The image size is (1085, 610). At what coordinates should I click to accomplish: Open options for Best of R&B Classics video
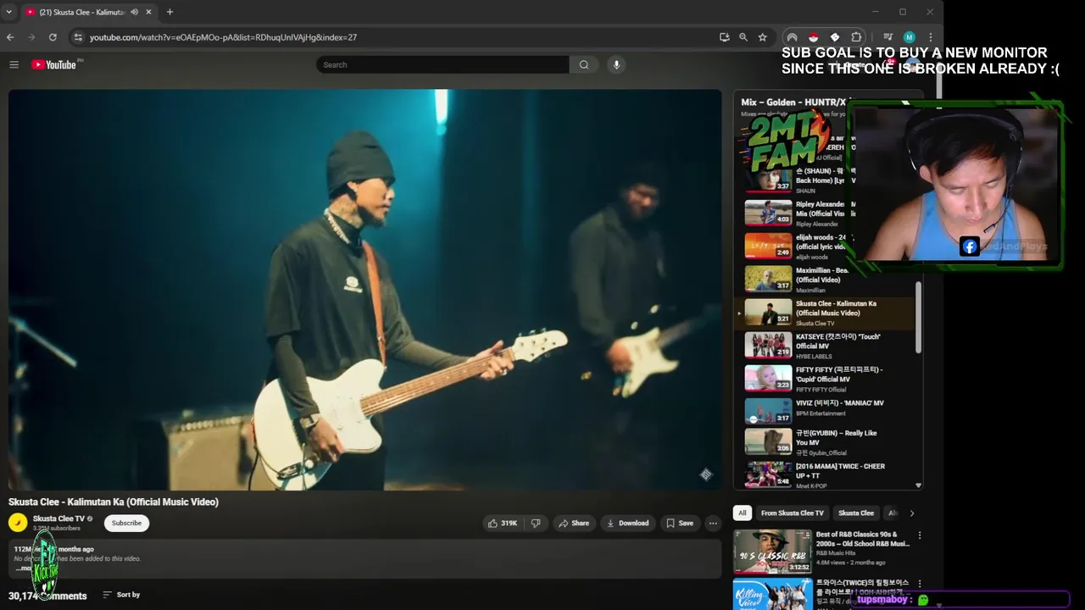[920, 535]
